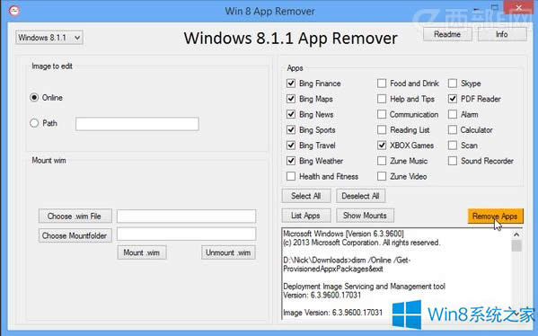This screenshot has height=336, width=538.
Task: Check the Sound Recorder checkbox
Action: (453, 161)
